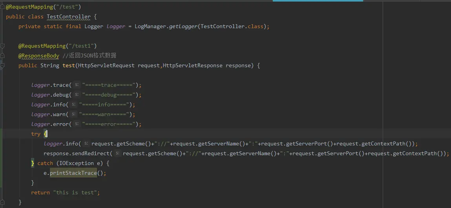This screenshot has height=208, width=451.
Task: Click the catch keyword
Action: [45, 163]
